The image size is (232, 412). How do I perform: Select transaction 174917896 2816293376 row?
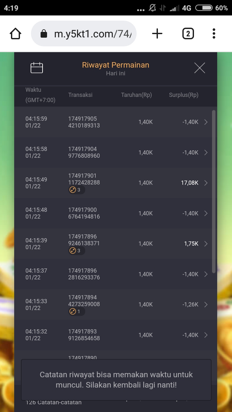84,274
